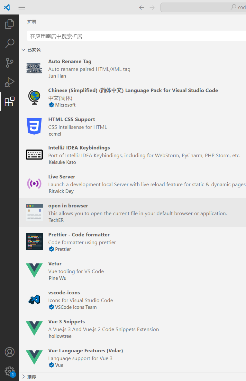Go forward with the right arrow
Screen dimensions: 246x381
[x=152, y=7]
